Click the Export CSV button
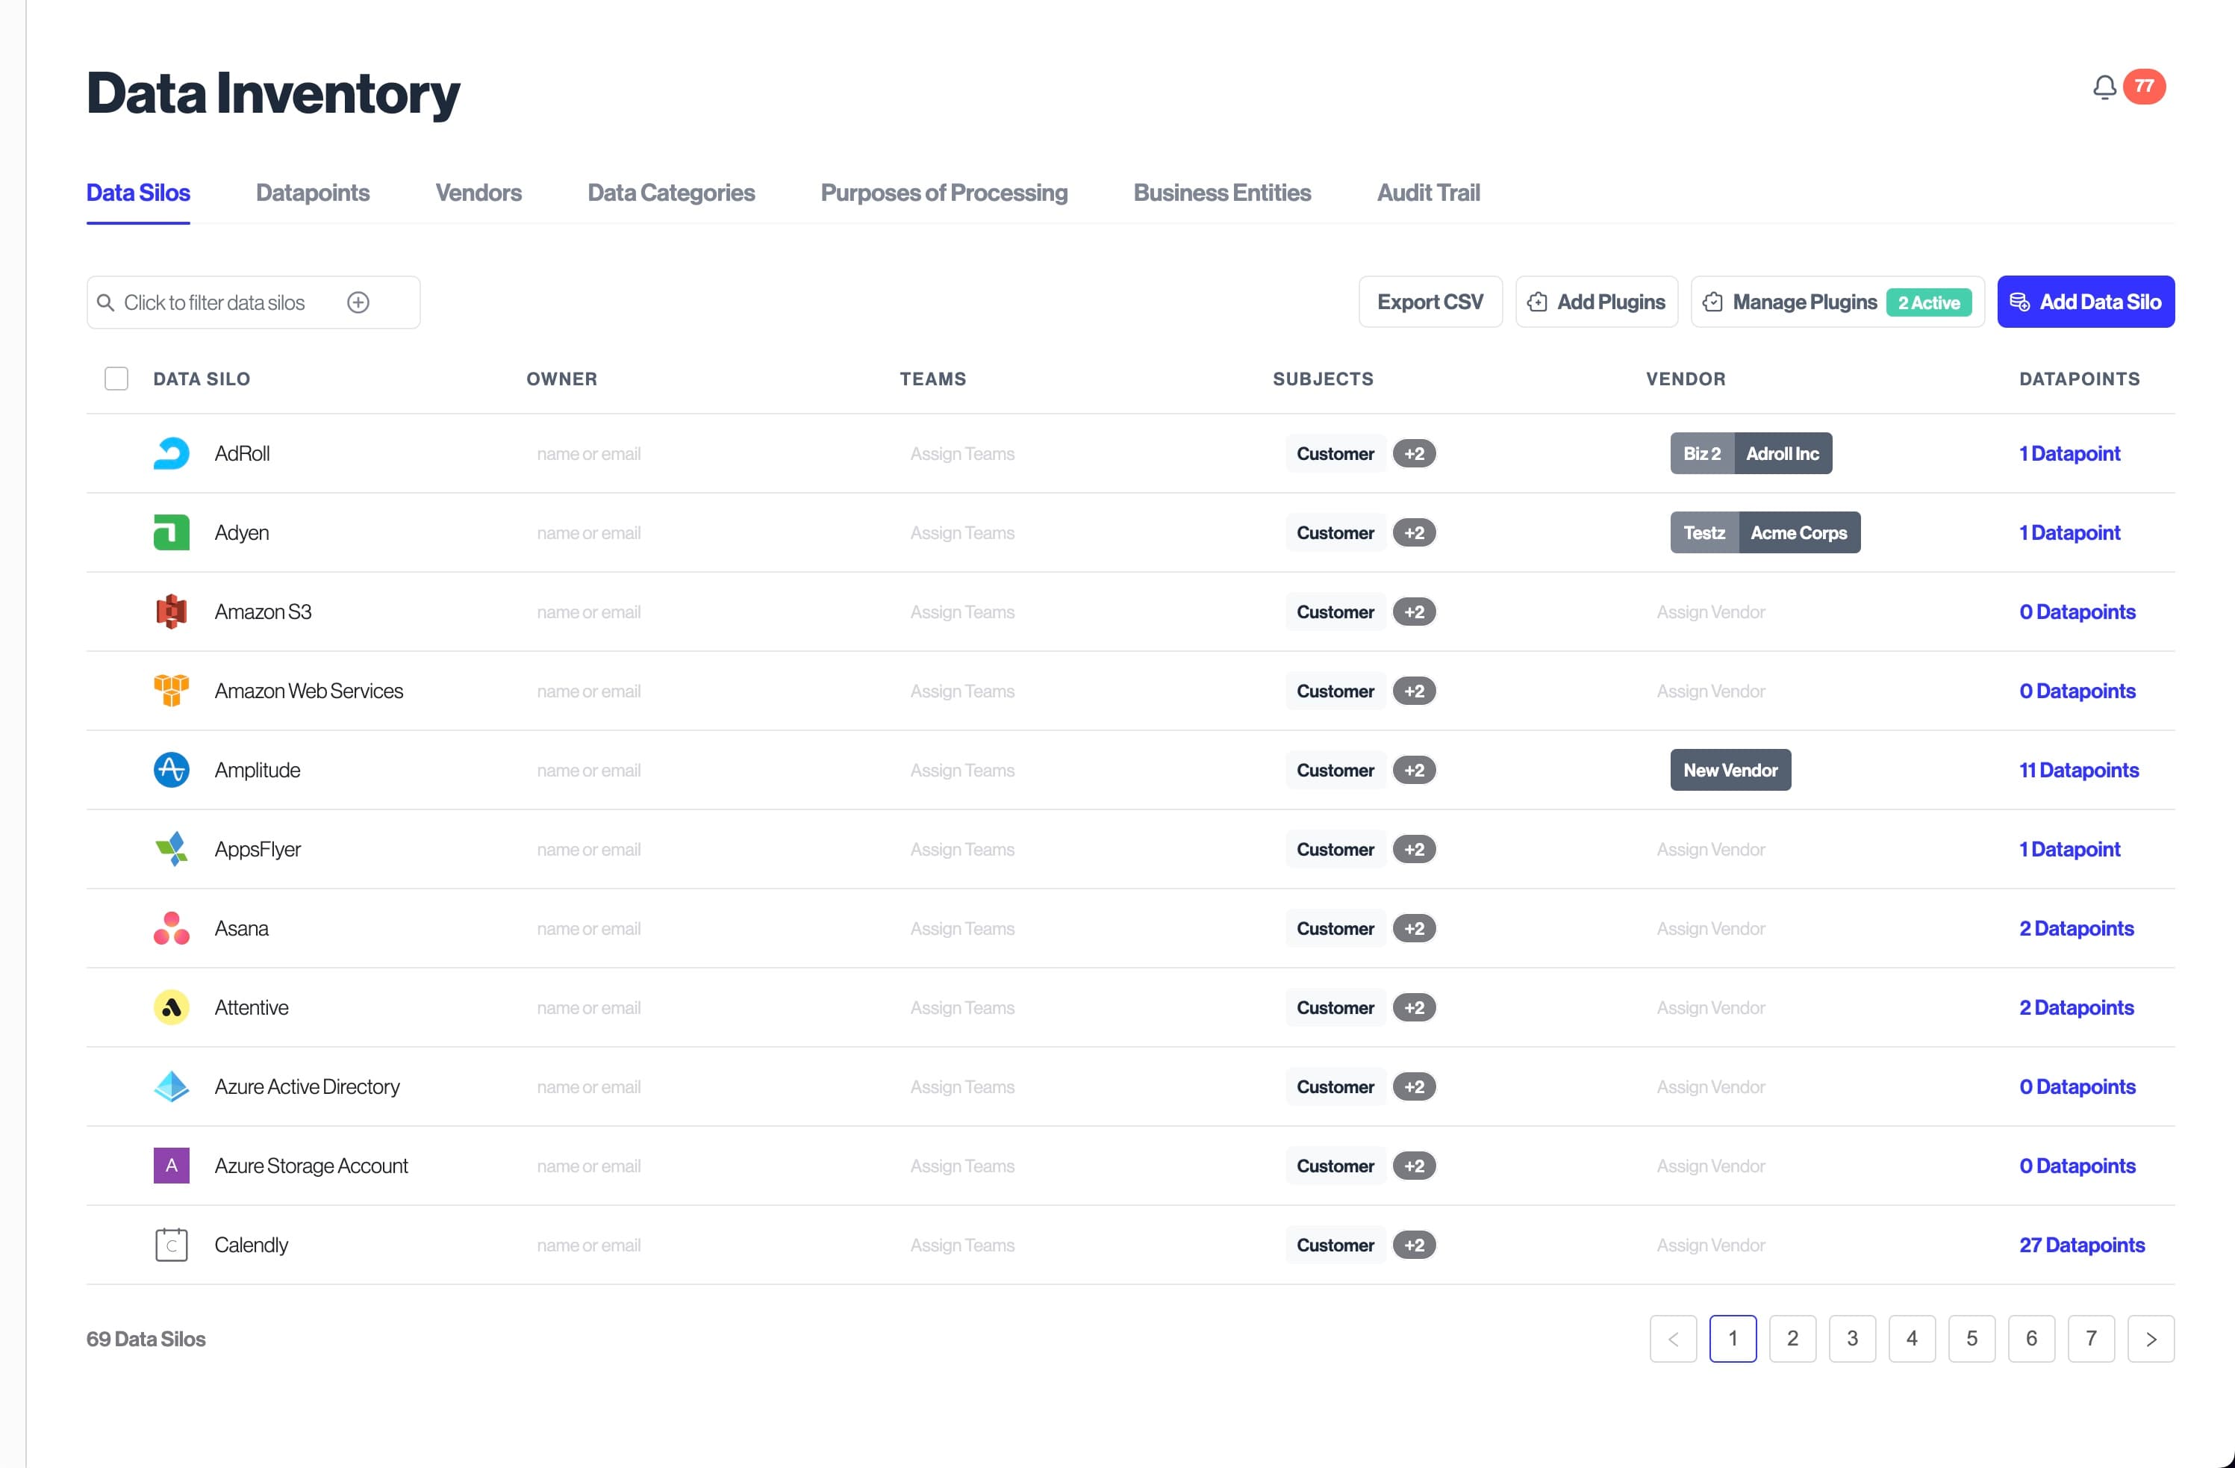Image resolution: width=2235 pixels, height=1468 pixels. pyautogui.click(x=1430, y=302)
